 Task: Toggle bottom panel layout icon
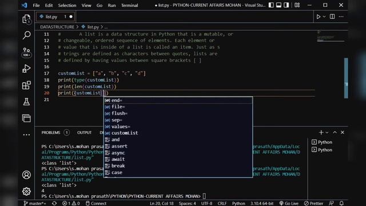coord(279,5)
